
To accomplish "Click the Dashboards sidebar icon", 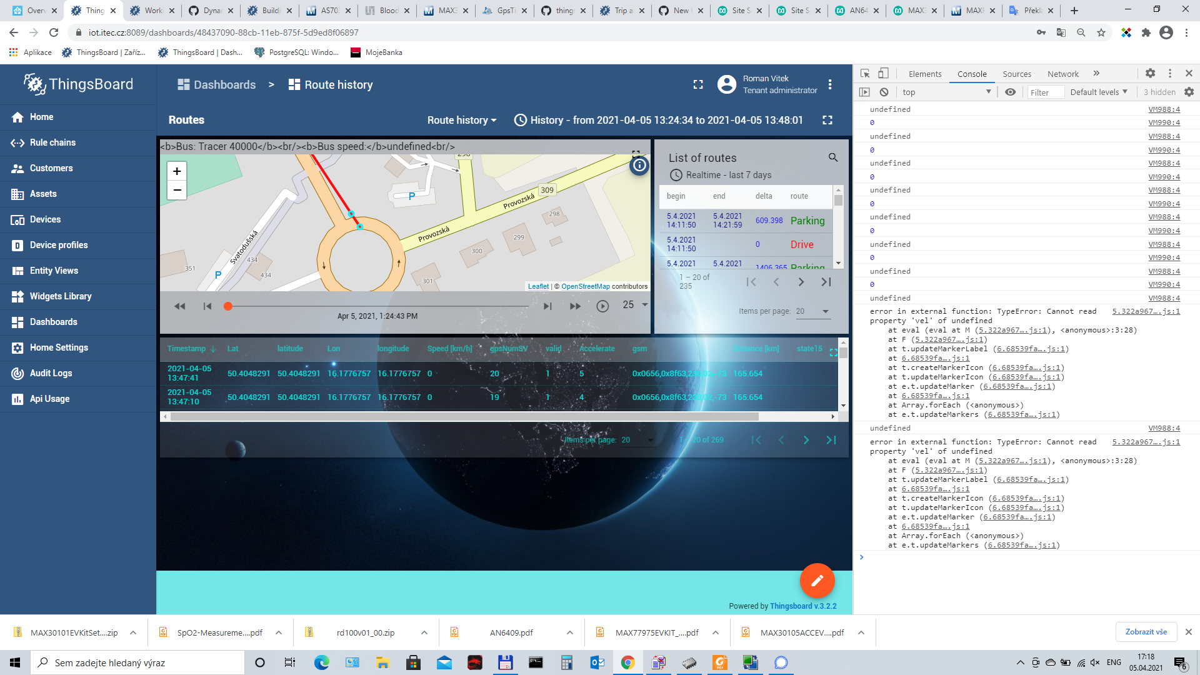I will click(x=17, y=322).
